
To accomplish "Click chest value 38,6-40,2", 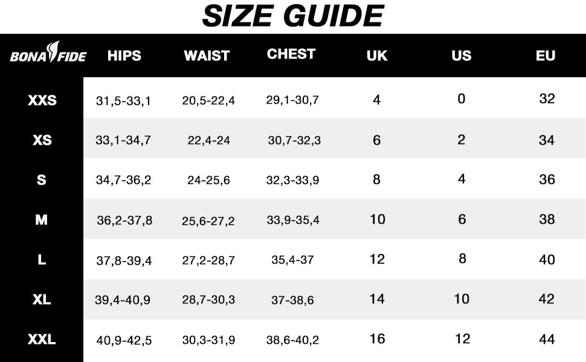I will tap(292, 340).
